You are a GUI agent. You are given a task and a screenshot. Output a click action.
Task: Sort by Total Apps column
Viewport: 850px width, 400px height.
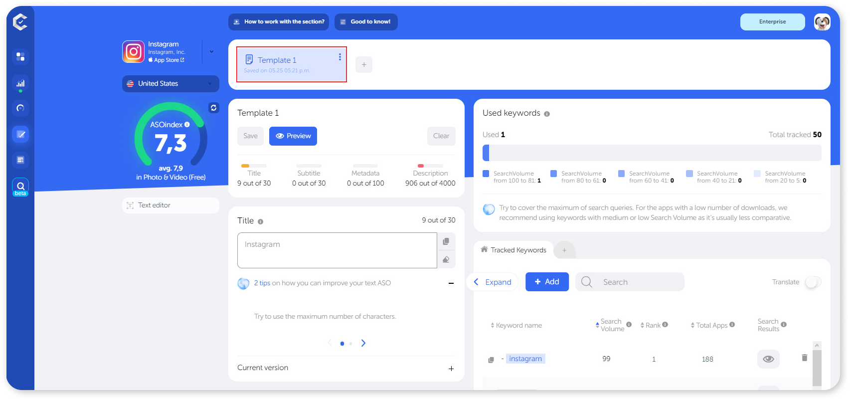(x=709, y=325)
